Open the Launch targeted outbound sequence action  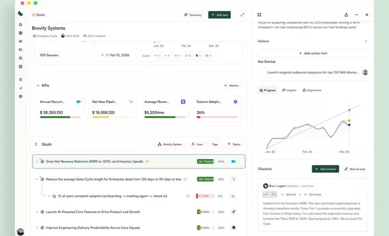coord(313,72)
